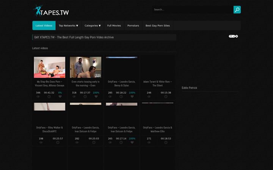273x170 pixels.
Task: Click the 00:41:32 duration text
Action: (49, 93)
